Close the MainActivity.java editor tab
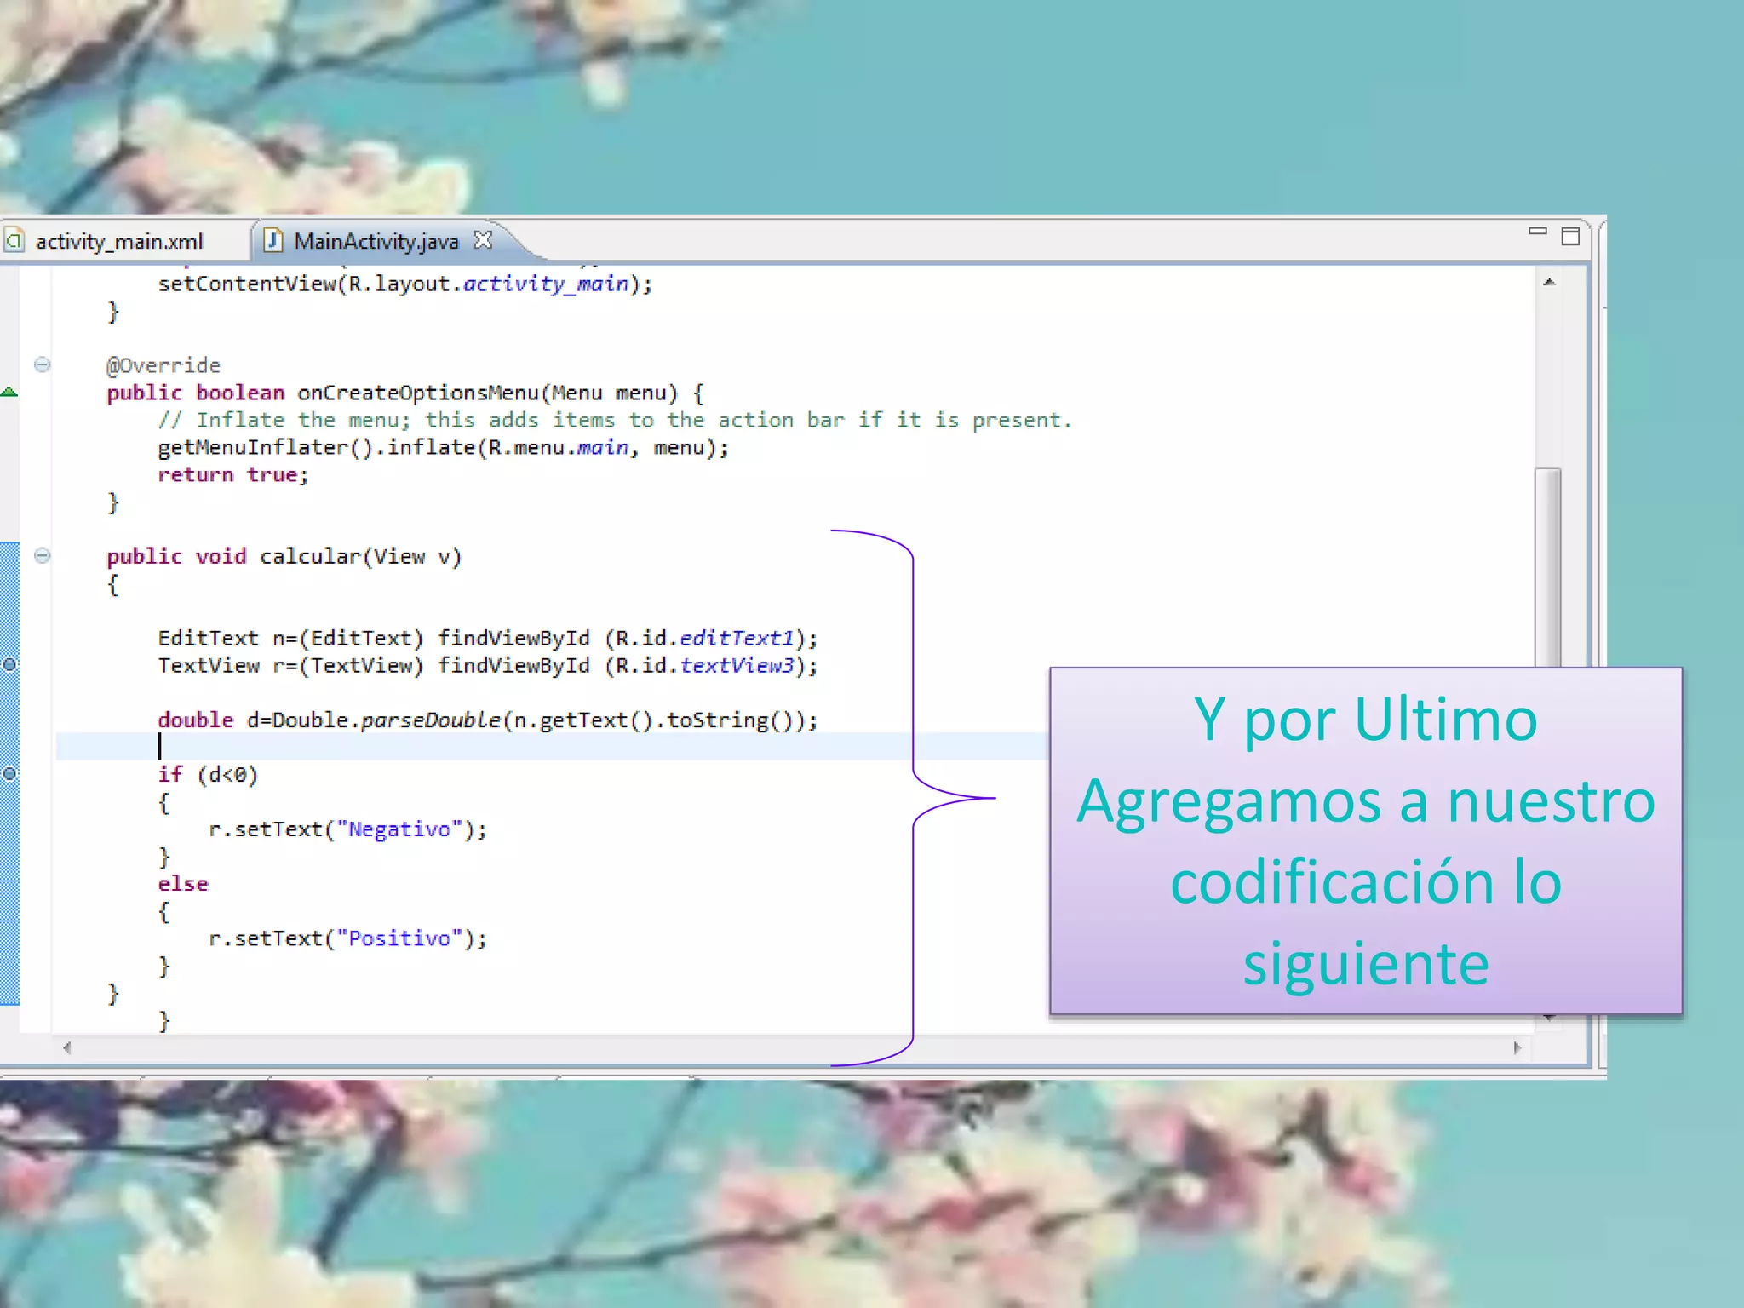 tap(483, 241)
